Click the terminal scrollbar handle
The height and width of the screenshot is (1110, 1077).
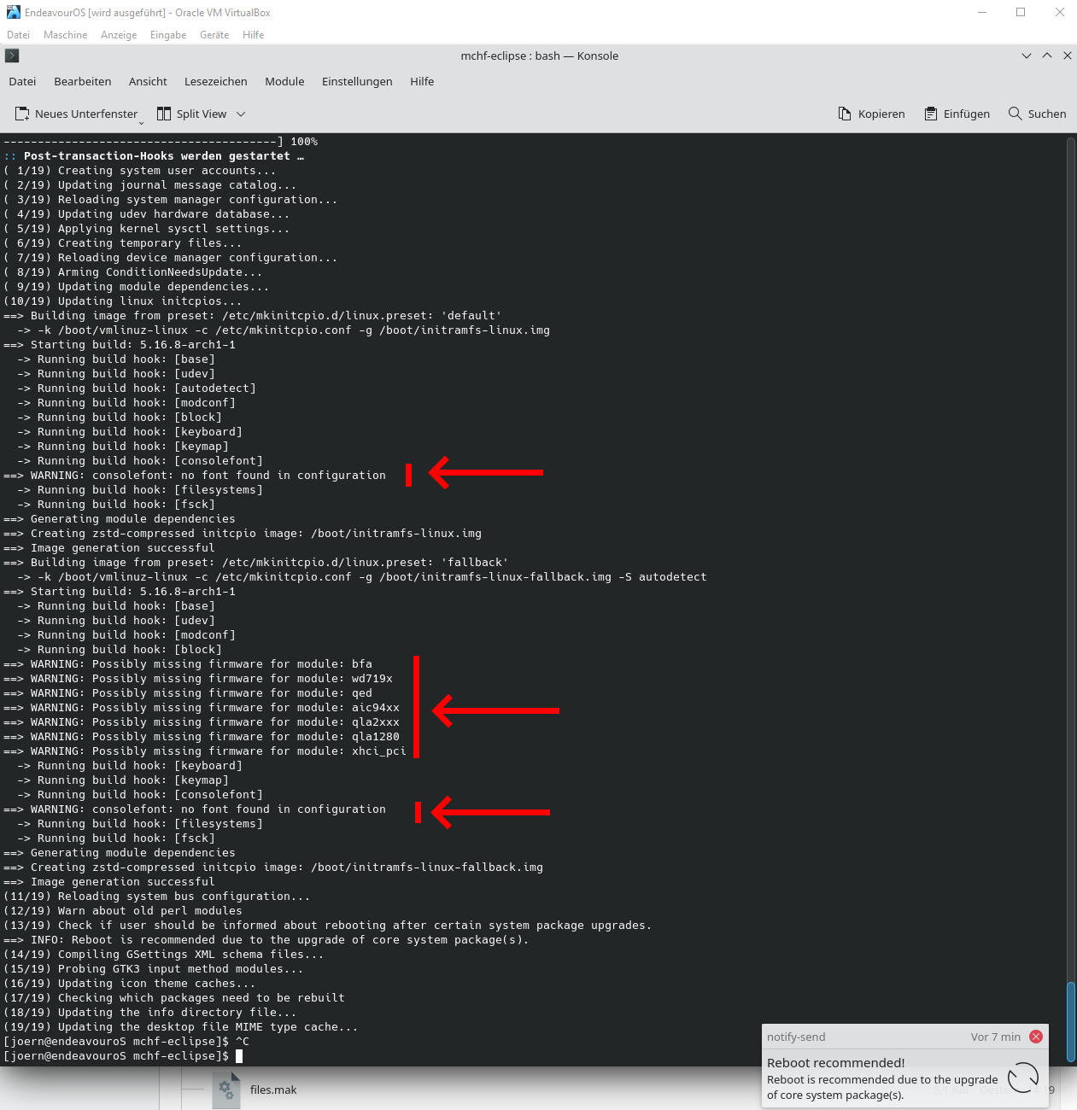tap(1071, 1023)
